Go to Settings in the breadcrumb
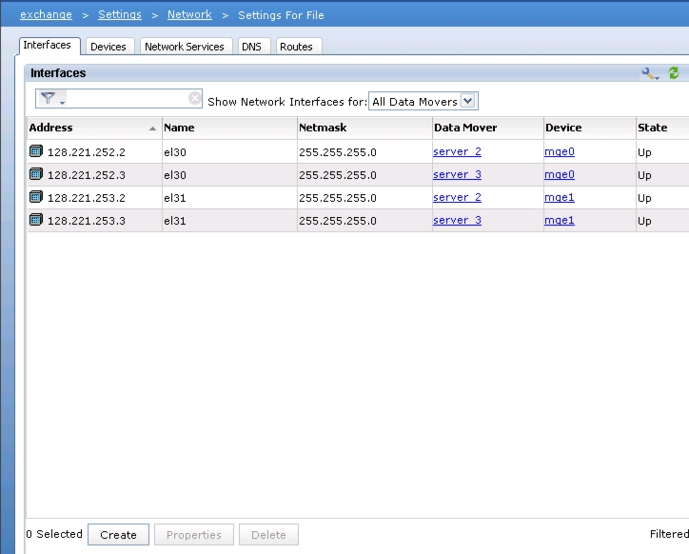Viewport: 689px width, 554px height. [x=120, y=14]
